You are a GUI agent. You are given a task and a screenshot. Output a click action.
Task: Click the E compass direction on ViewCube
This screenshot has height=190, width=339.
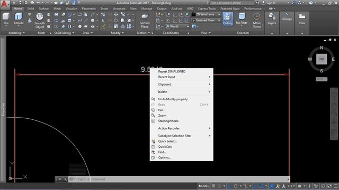coord(333,59)
